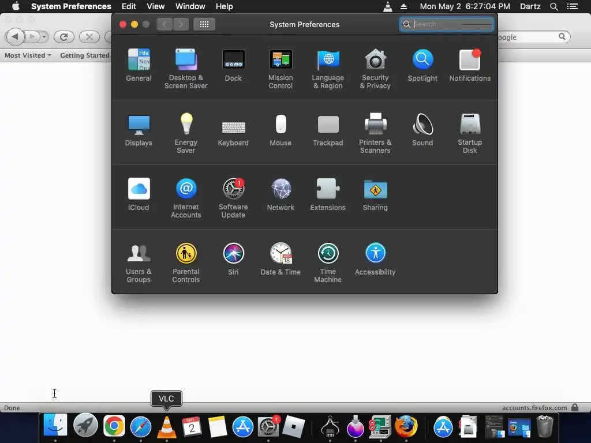Open Safari from the Dock

click(x=141, y=427)
